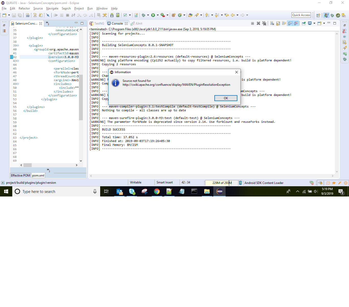Screen dimensions: 349x307
Task: Open the Open Console dropdown arrow
Action: (x=324, y=23)
